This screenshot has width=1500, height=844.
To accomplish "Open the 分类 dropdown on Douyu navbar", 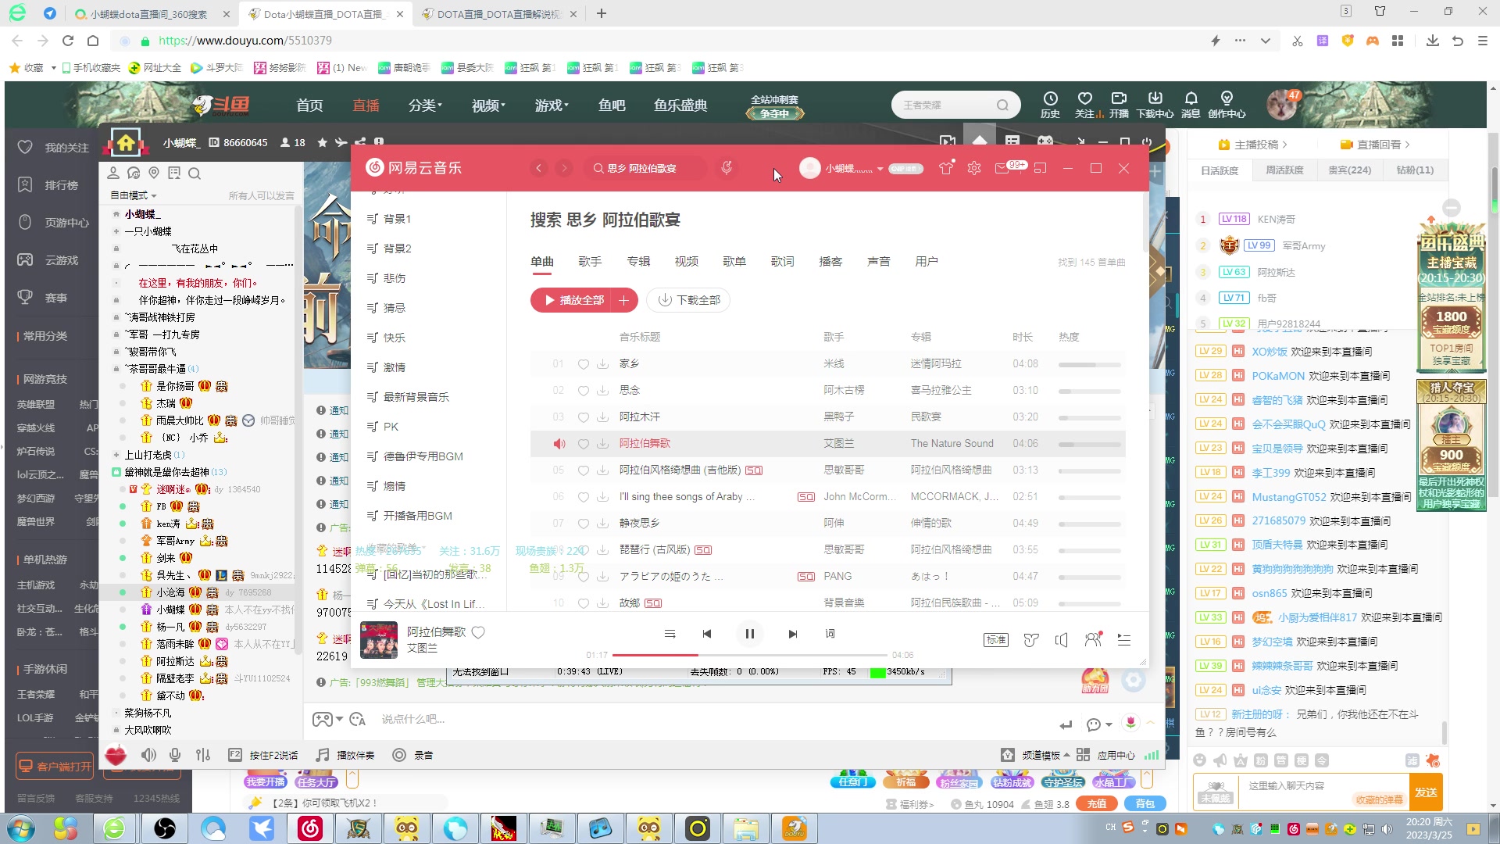I will pyautogui.click(x=425, y=105).
